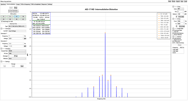Toggle Generator 1 voltage unit dBV button
189x104 pixels.
25,38
